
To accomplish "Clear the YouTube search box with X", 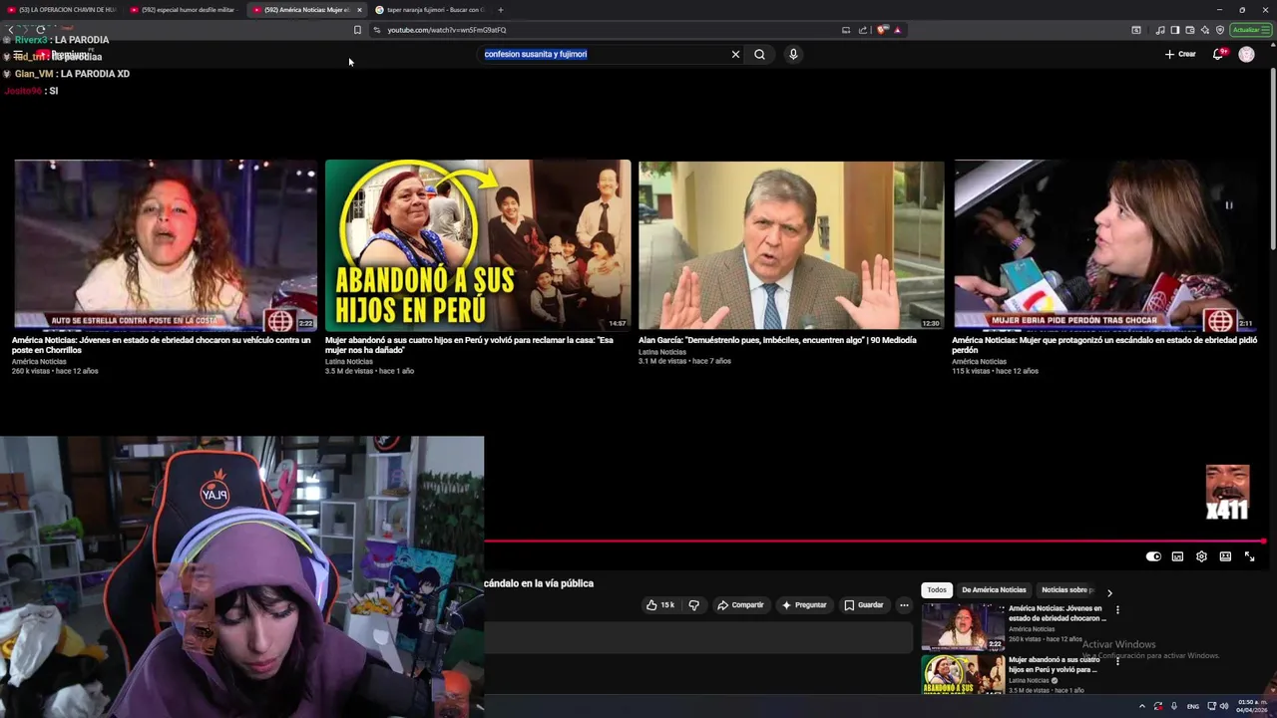I will tap(735, 54).
